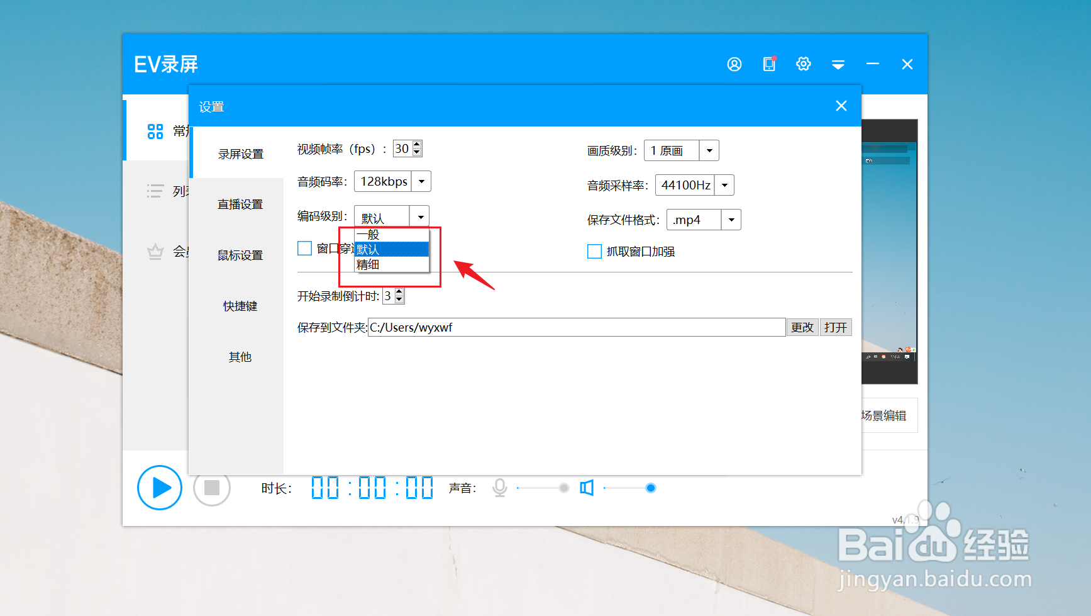Screen dimensions: 1091x616
Task: Enable the 抓取窗口加强 checkbox
Action: pos(594,252)
